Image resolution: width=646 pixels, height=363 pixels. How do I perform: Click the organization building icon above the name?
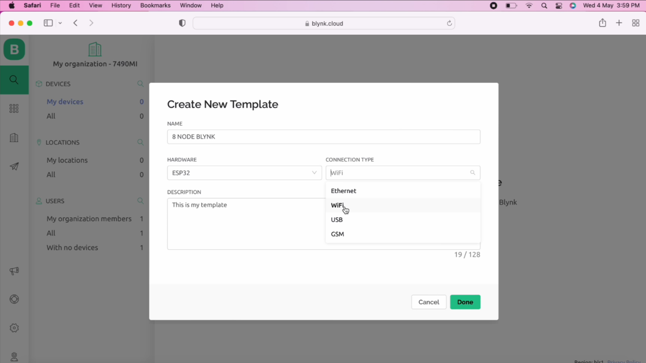[x=95, y=49]
